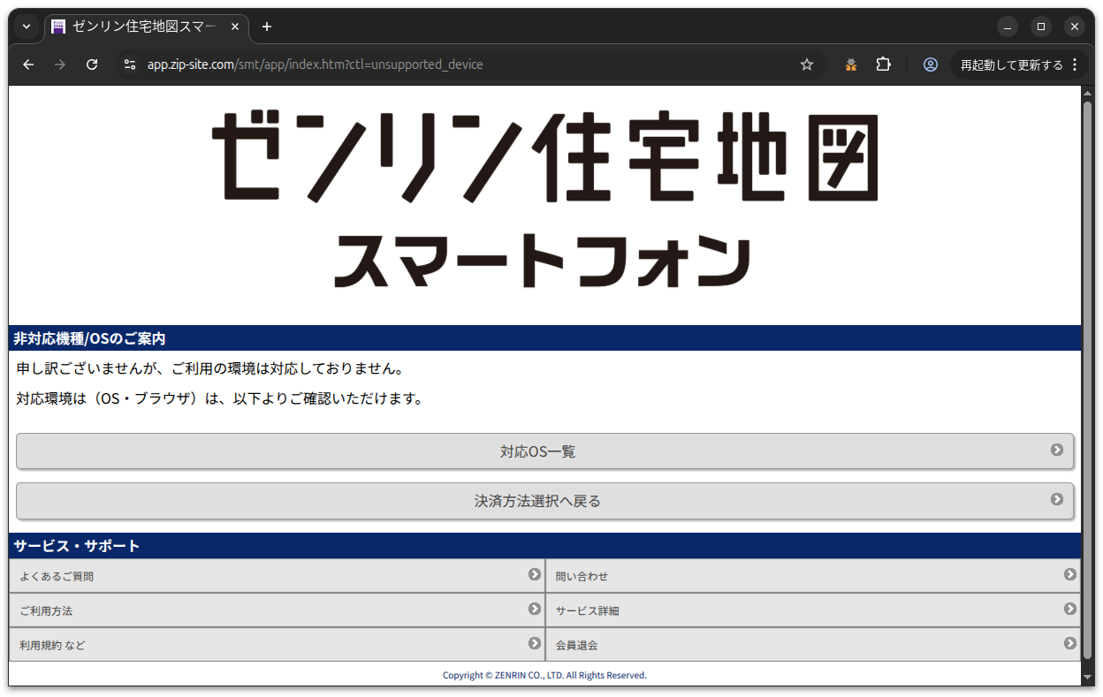The height and width of the screenshot is (697, 1103).
Task: Click arrow icon on 対応OS一覧 row
Action: point(1057,450)
